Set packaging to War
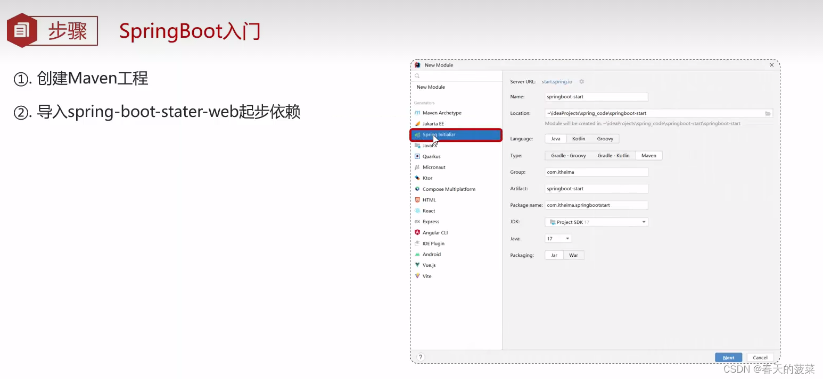Screen dimensions: 823x379 click(x=573, y=255)
